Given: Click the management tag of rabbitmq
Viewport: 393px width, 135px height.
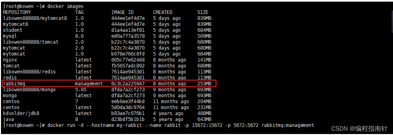Looking at the screenshot, I should (x=89, y=84).
